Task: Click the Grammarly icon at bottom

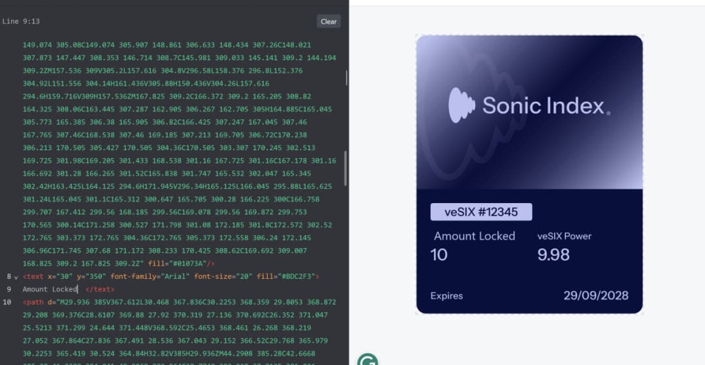Action: tap(368, 360)
